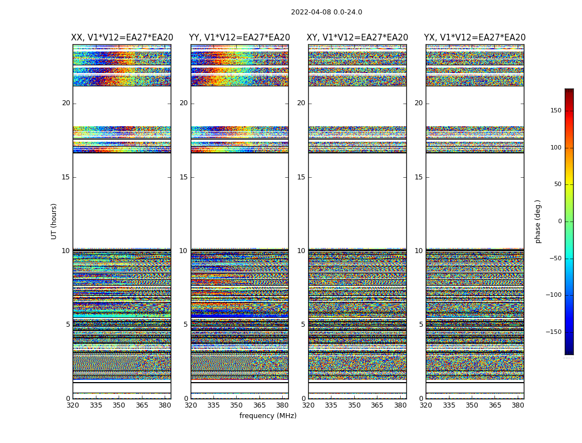Click the 5 hour tick on YX plot
This screenshot has height=443, width=582.
click(421, 324)
